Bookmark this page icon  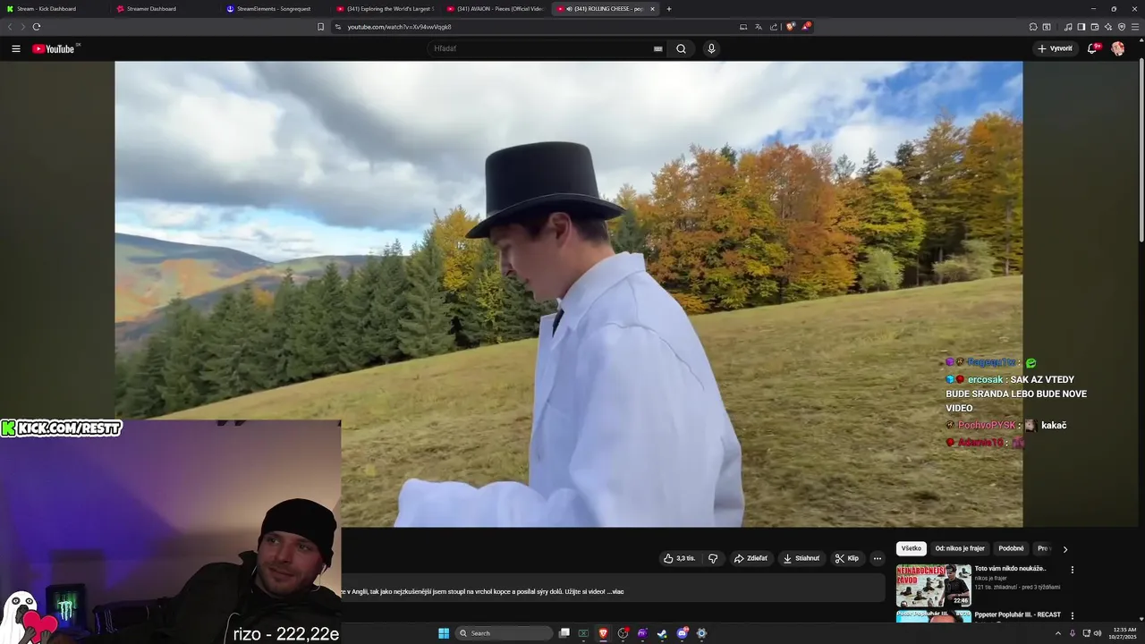click(320, 27)
